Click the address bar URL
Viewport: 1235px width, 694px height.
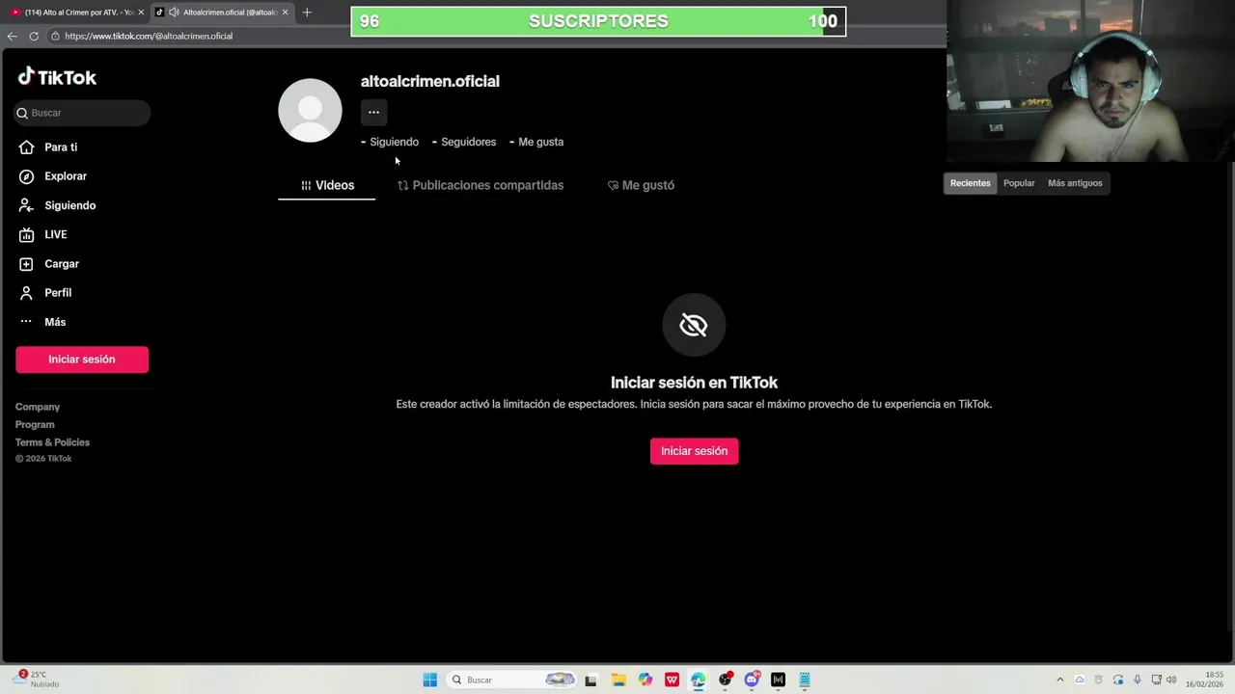[149, 36]
